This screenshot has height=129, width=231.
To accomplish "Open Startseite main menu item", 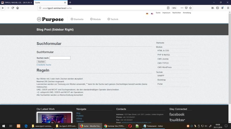I will click(x=77, y=19).
